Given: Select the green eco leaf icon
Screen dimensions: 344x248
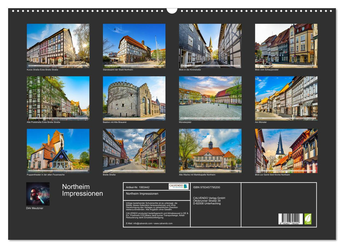Looking at the screenshot, I should 308,219.
